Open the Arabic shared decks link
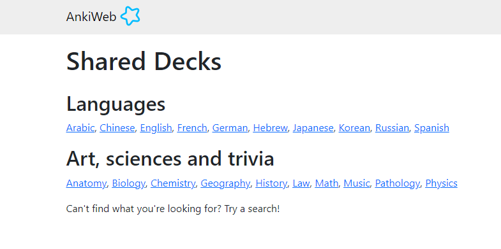Viewport: 501px width, 249px height. [x=80, y=128]
